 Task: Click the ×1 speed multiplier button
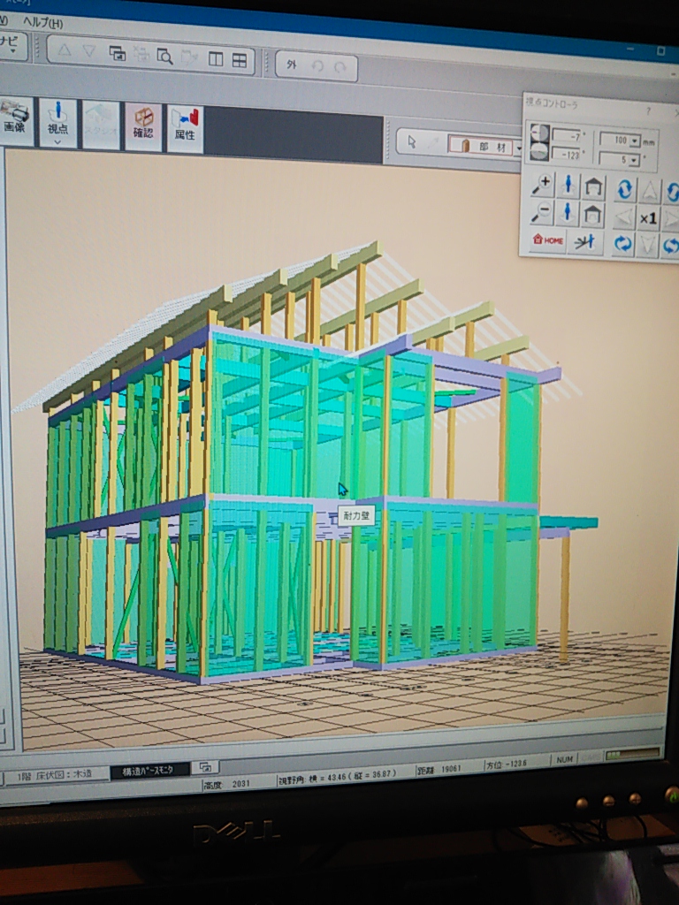(x=648, y=217)
